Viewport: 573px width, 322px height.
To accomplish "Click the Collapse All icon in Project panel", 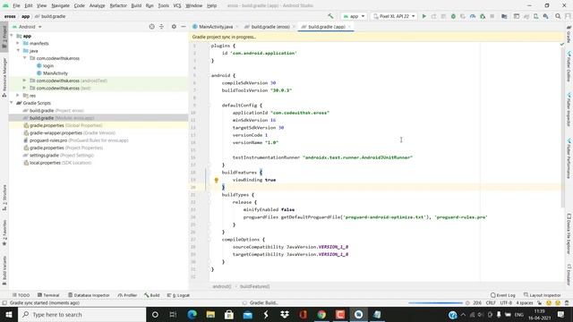I will click(161, 27).
